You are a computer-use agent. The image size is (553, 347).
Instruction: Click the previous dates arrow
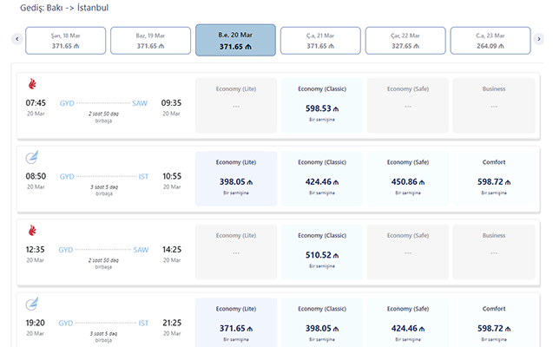(16, 40)
